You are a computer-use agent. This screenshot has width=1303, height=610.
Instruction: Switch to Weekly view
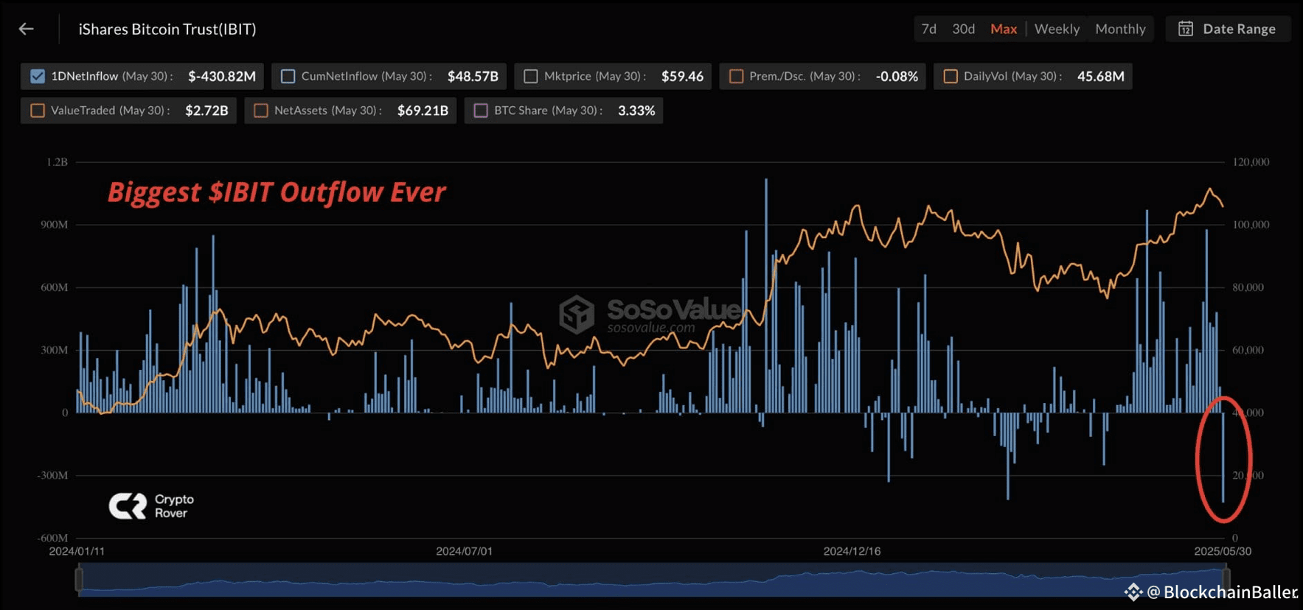(x=1057, y=29)
